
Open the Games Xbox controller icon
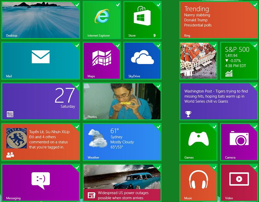[x=198, y=139]
